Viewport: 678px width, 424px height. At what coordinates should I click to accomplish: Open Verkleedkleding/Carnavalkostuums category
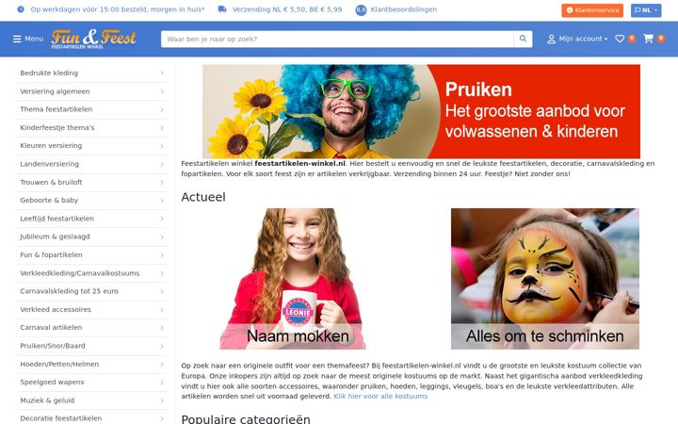click(x=91, y=273)
